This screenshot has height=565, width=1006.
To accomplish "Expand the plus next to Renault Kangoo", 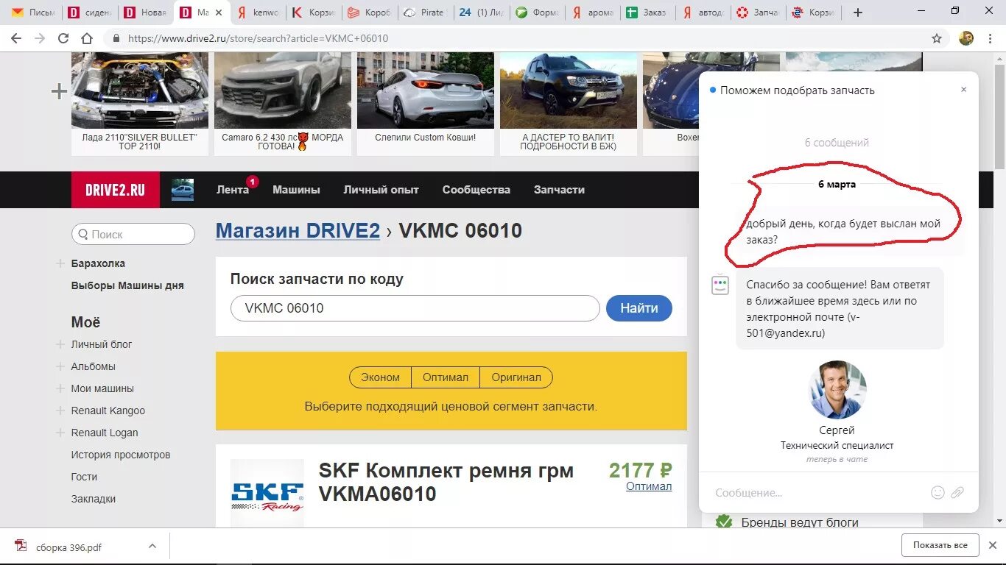I will pyautogui.click(x=60, y=411).
